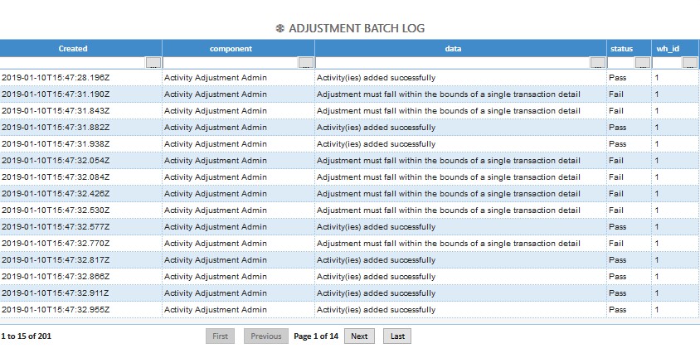Sort by the Created column header
The width and height of the screenshot is (700, 358).
tap(73, 49)
